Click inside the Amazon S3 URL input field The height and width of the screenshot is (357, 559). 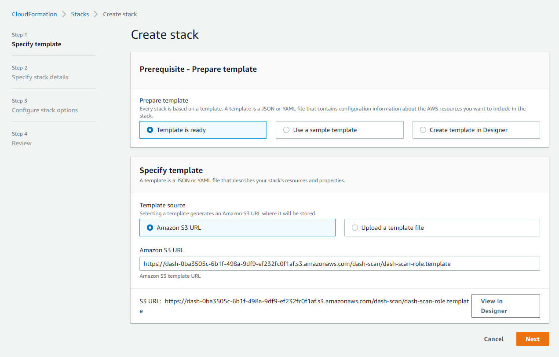339,264
